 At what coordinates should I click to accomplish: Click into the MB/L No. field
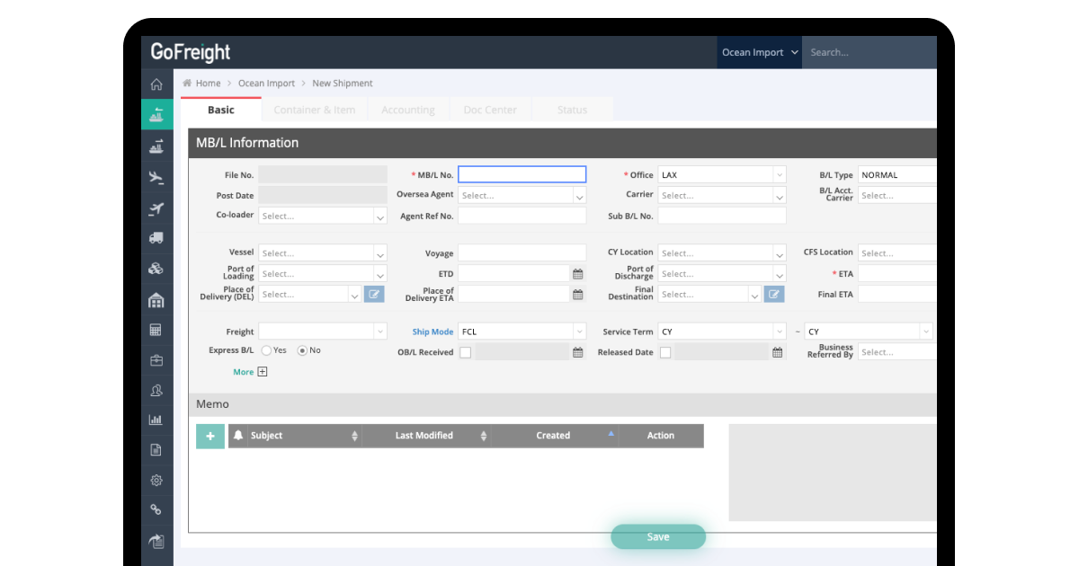coord(522,174)
